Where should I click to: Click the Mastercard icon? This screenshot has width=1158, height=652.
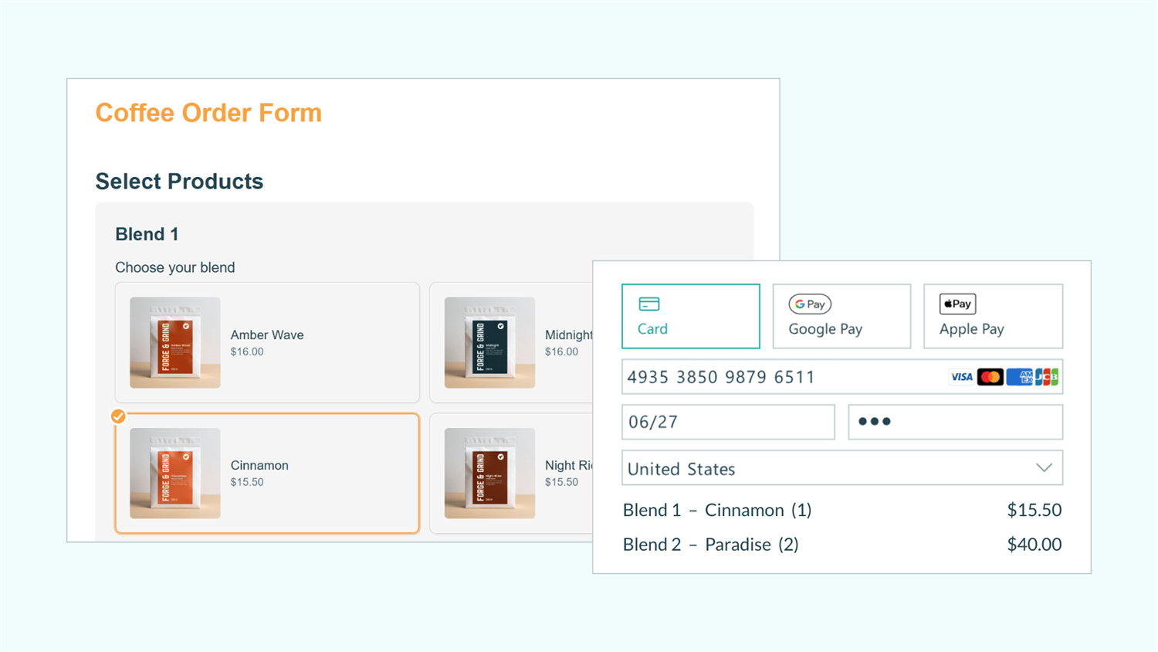point(990,376)
